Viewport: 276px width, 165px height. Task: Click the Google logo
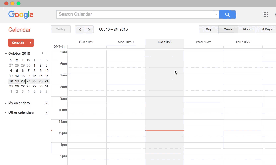(21, 15)
